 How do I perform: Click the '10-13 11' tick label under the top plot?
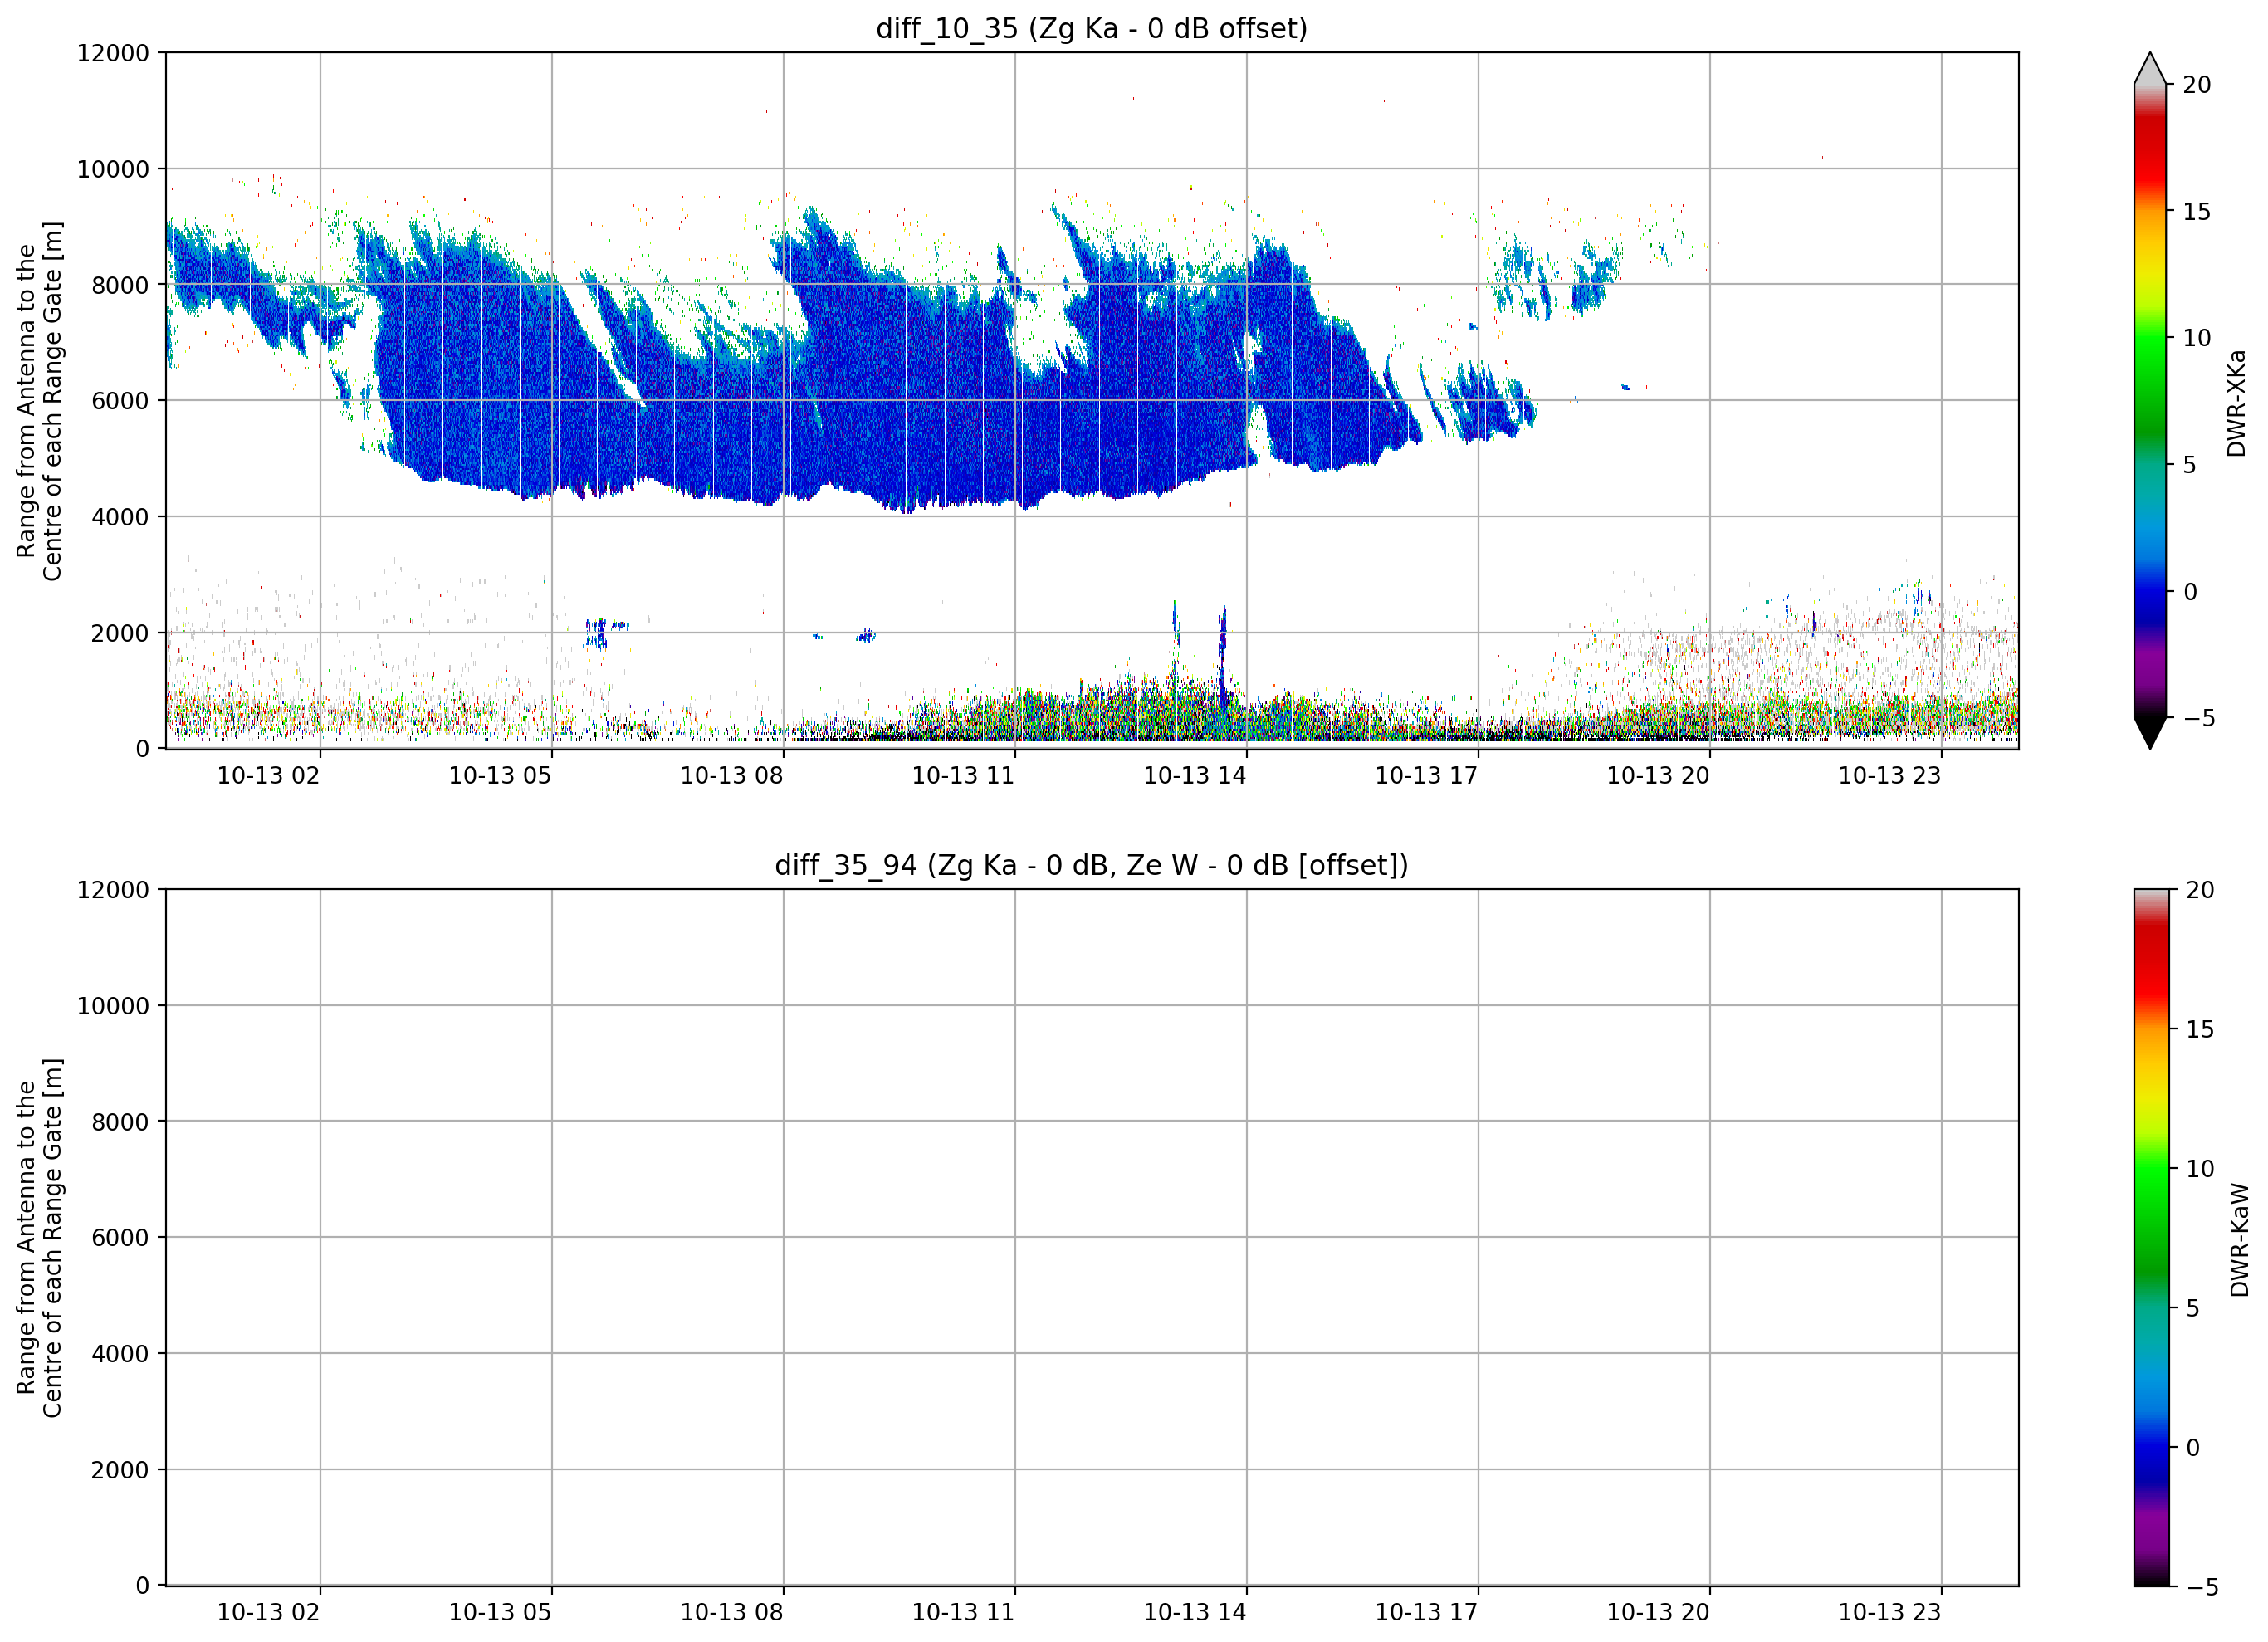tap(963, 776)
